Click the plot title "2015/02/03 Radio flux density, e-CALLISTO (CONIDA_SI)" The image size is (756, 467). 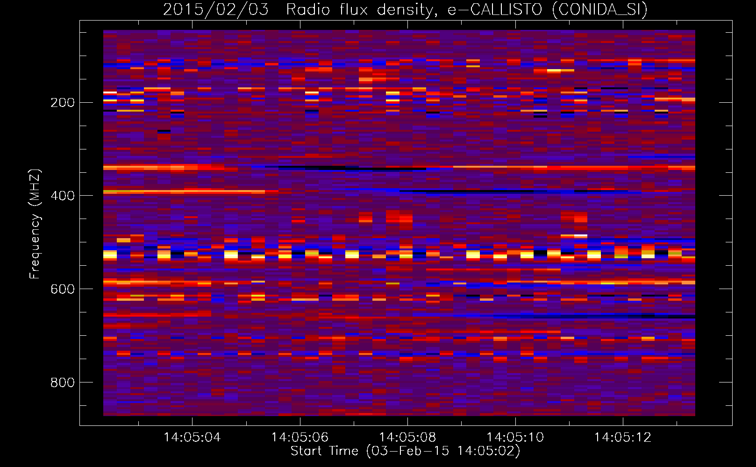click(x=405, y=10)
